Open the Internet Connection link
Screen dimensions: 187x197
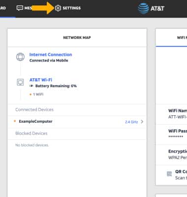tap(51, 55)
